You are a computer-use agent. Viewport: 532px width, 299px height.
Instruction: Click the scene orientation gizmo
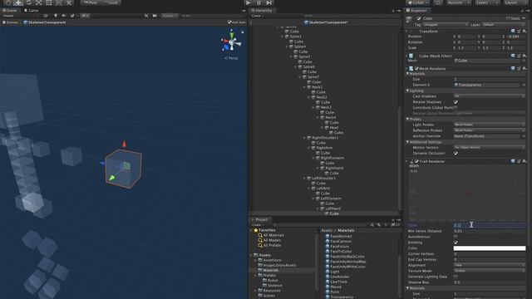click(231, 42)
